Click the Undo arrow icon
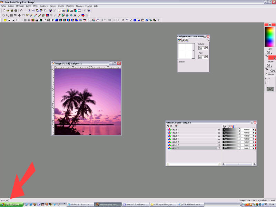 pyautogui.click(x=21, y=10)
